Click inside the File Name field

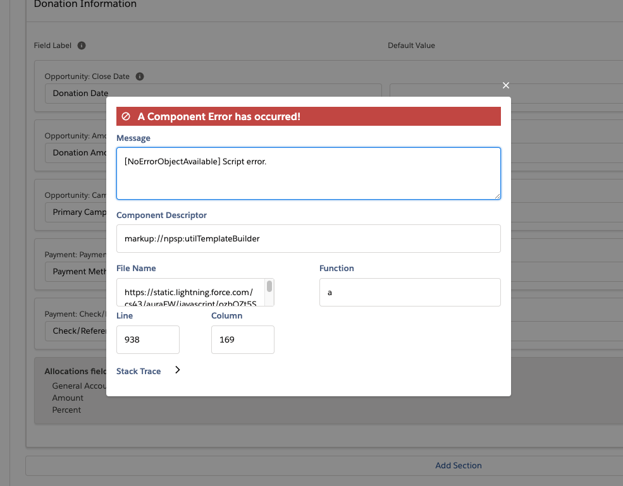click(x=190, y=292)
